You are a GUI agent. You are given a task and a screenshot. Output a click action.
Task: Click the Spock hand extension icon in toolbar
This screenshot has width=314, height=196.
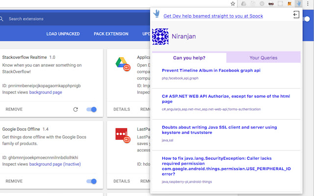pos(299,3)
